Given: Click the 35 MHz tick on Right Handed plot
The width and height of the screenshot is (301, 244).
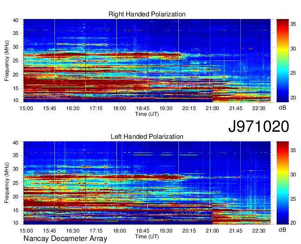Looking at the screenshot, I should (x=15, y=33).
